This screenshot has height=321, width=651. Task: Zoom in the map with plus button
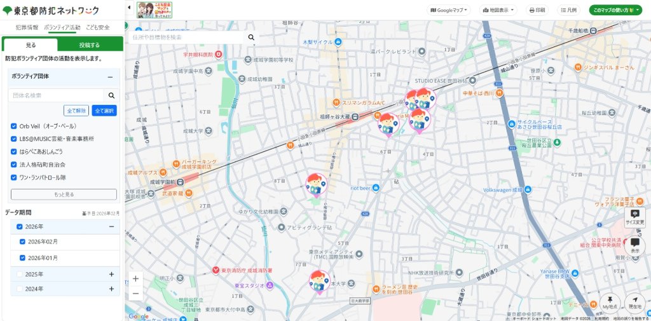(x=135, y=278)
